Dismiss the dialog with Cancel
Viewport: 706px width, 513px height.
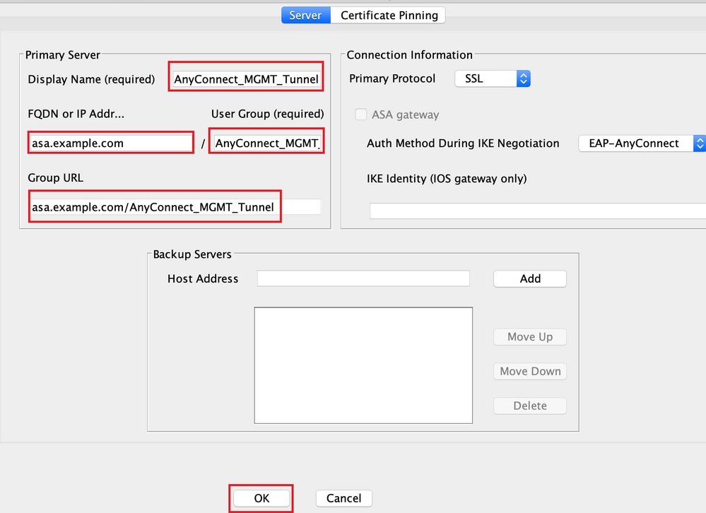point(344,498)
